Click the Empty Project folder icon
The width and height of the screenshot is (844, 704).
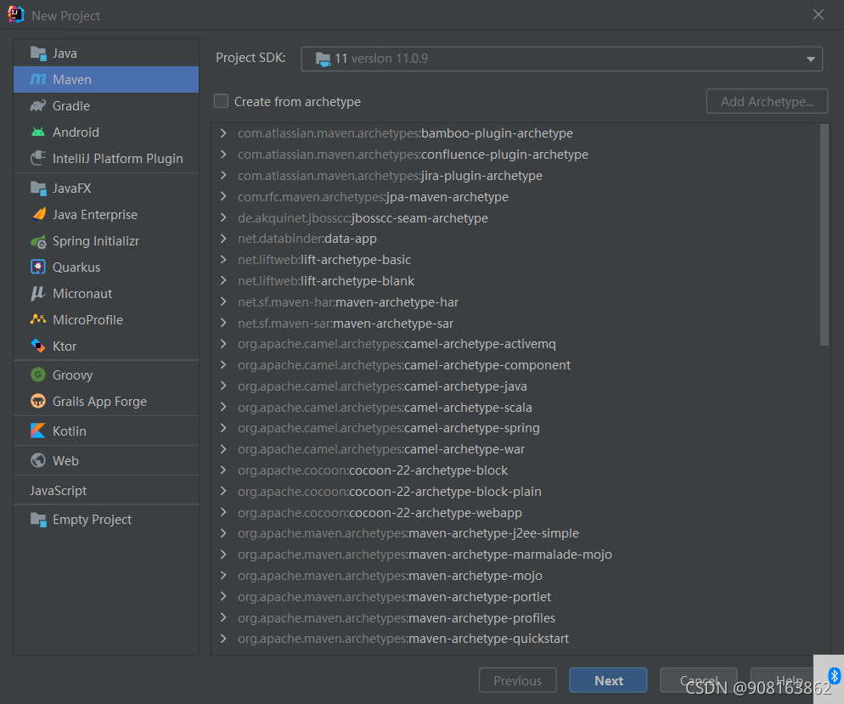click(38, 520)
